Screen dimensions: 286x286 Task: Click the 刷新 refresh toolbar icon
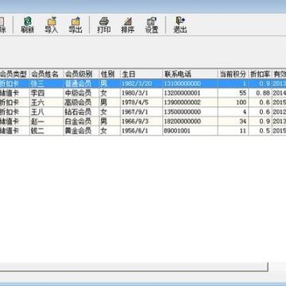28,25
